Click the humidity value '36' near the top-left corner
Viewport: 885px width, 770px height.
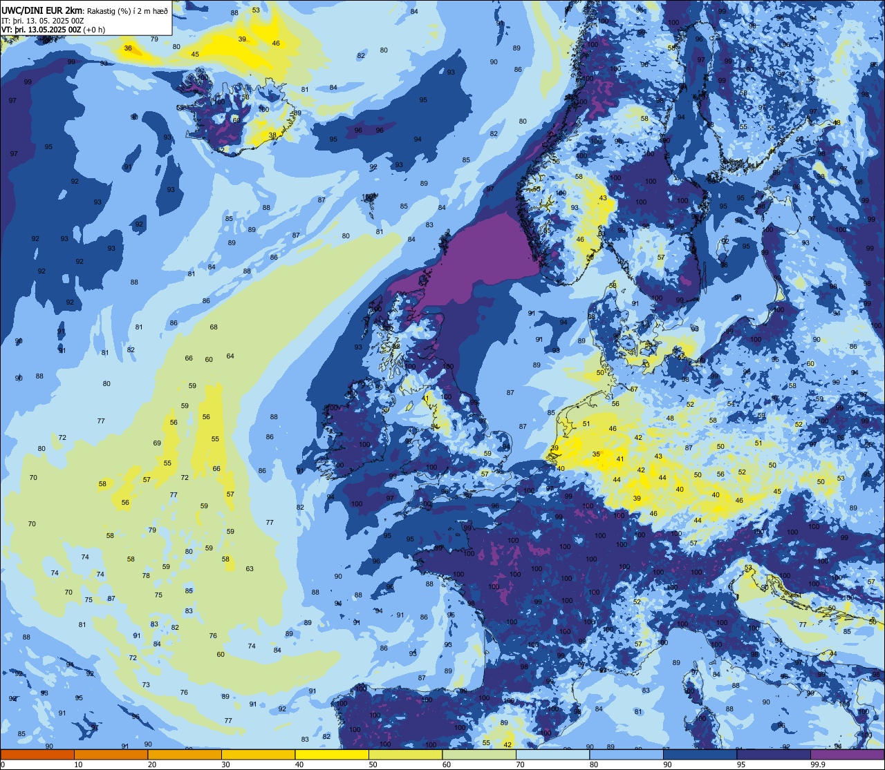pyautogui.click(x=128, y=48)
